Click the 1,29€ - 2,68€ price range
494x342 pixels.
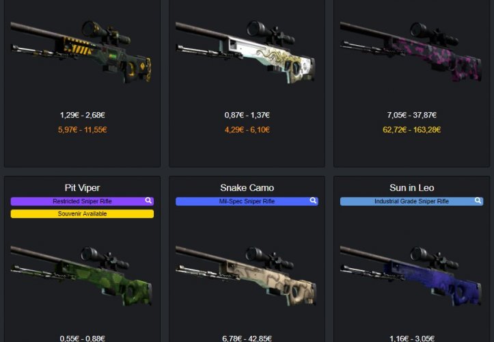82,115
